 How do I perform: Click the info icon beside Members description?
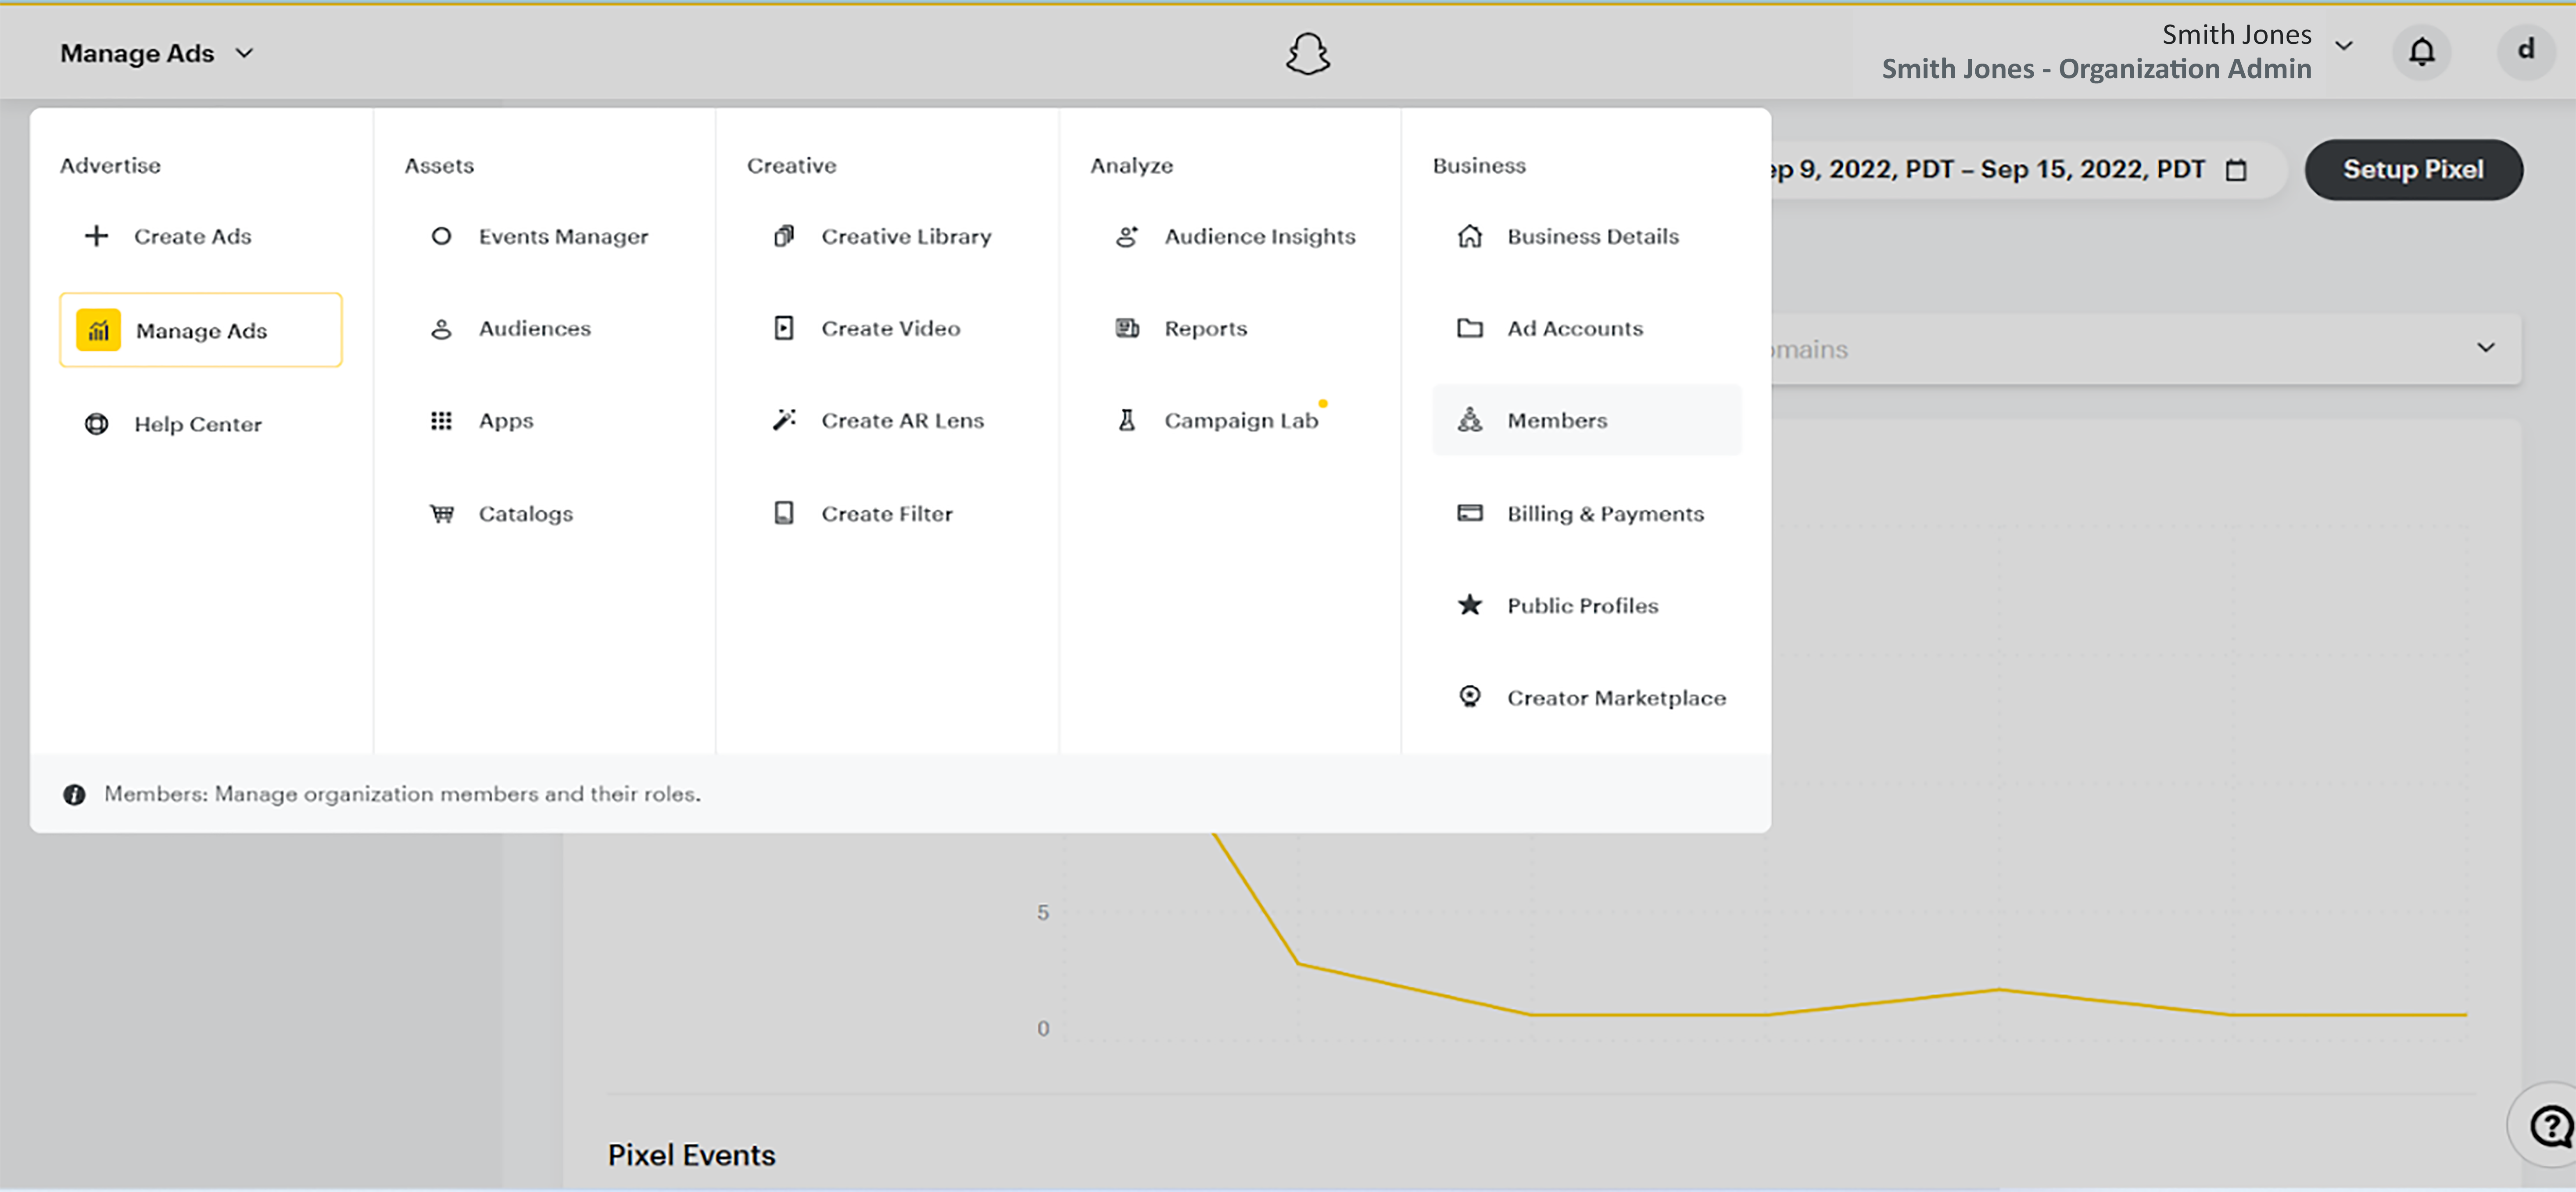pos(74,794)
